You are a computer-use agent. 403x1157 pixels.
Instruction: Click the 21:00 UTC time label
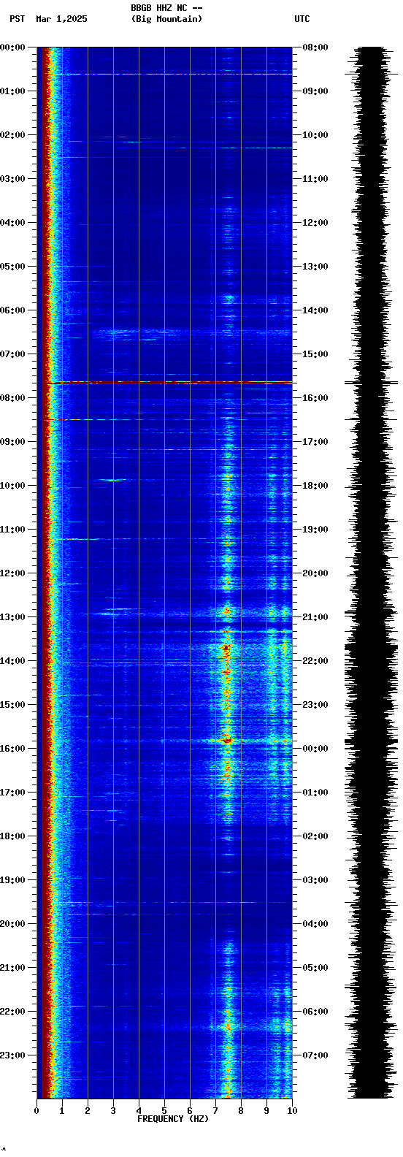click(315, 617)
